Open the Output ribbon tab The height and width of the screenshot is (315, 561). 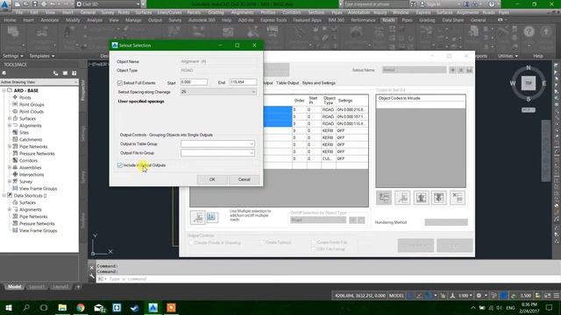click(155, 20)
